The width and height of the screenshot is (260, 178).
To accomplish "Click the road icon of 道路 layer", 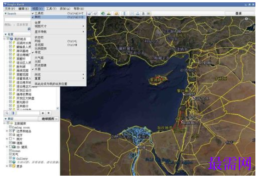I will 14,143.
